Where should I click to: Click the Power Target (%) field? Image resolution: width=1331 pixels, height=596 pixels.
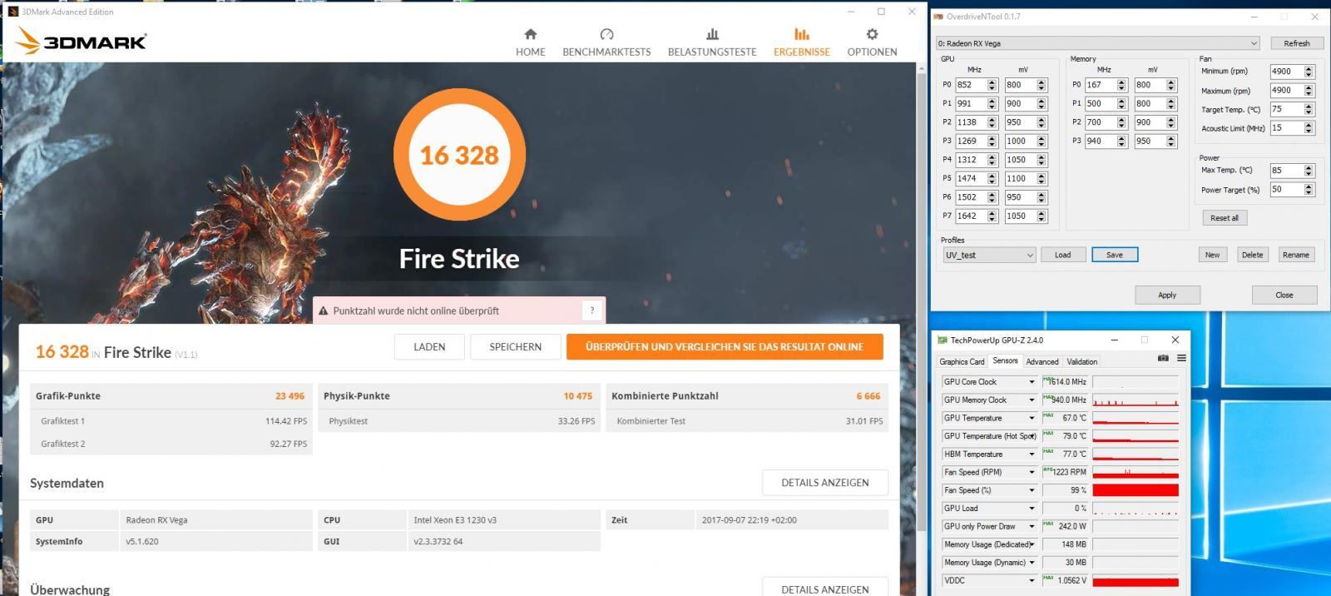point(1285,190)
